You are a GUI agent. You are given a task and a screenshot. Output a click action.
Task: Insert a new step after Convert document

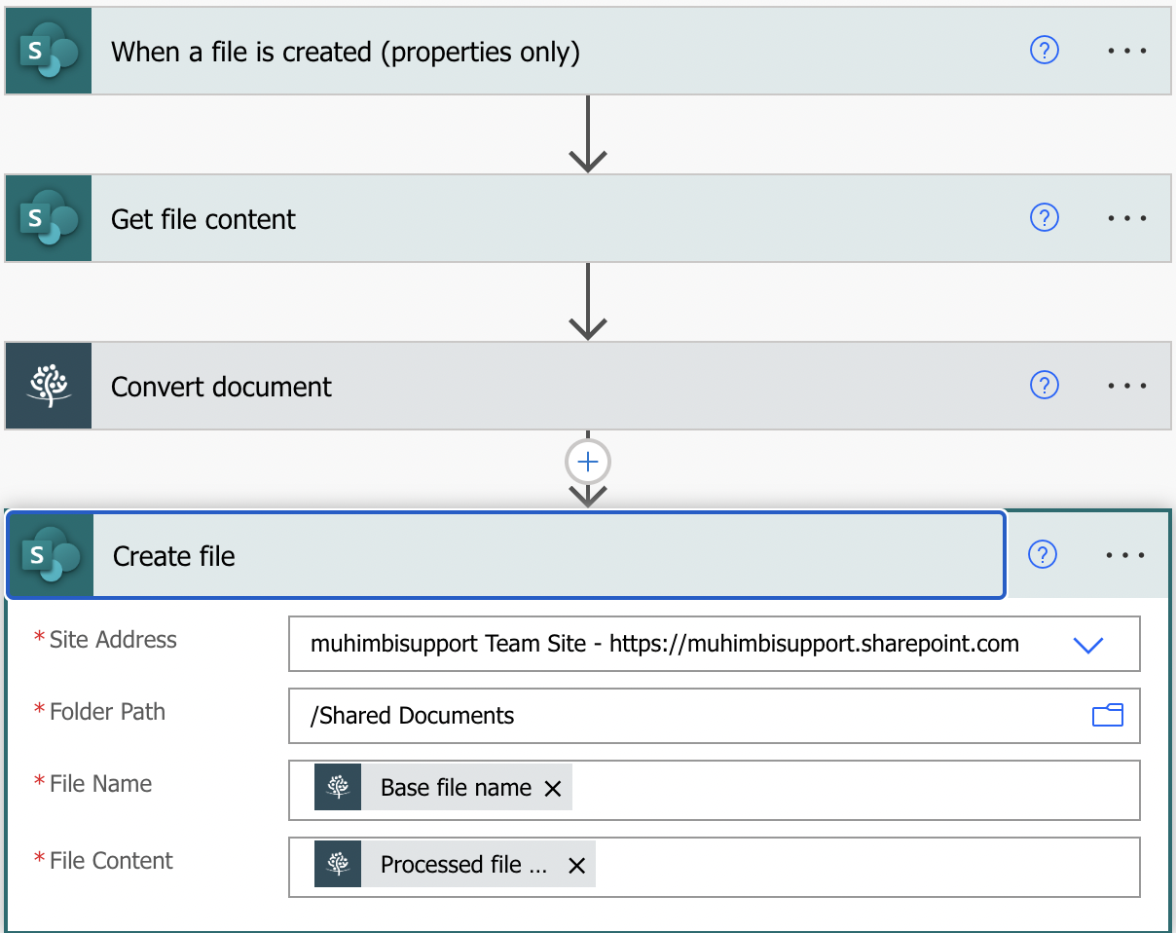[x=587, y=461]
